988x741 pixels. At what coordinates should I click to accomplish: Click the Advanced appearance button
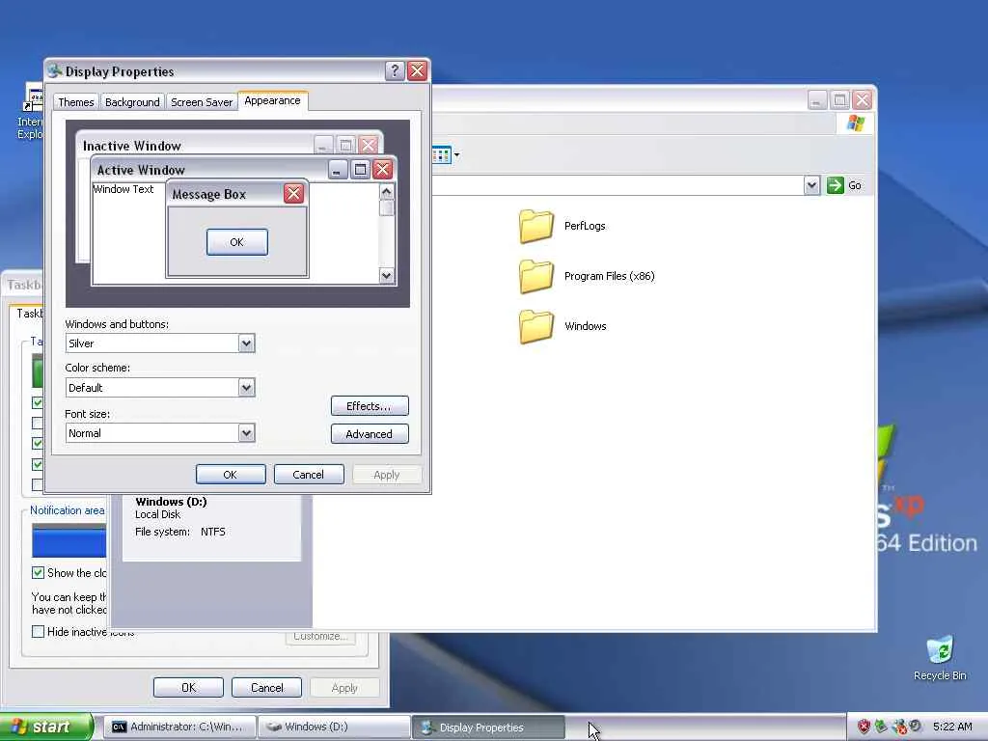[370, 434]
